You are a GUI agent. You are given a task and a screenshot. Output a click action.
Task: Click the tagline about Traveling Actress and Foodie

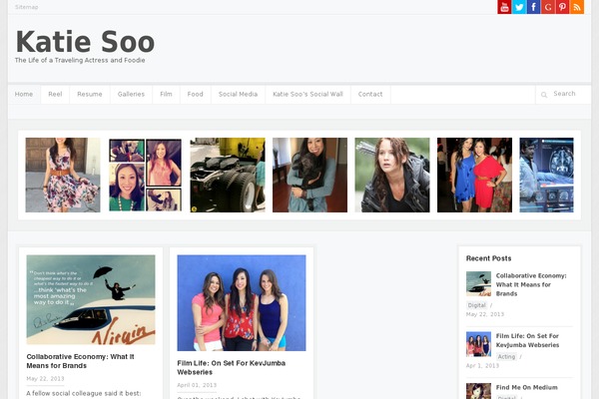click(x=80, y=60)
